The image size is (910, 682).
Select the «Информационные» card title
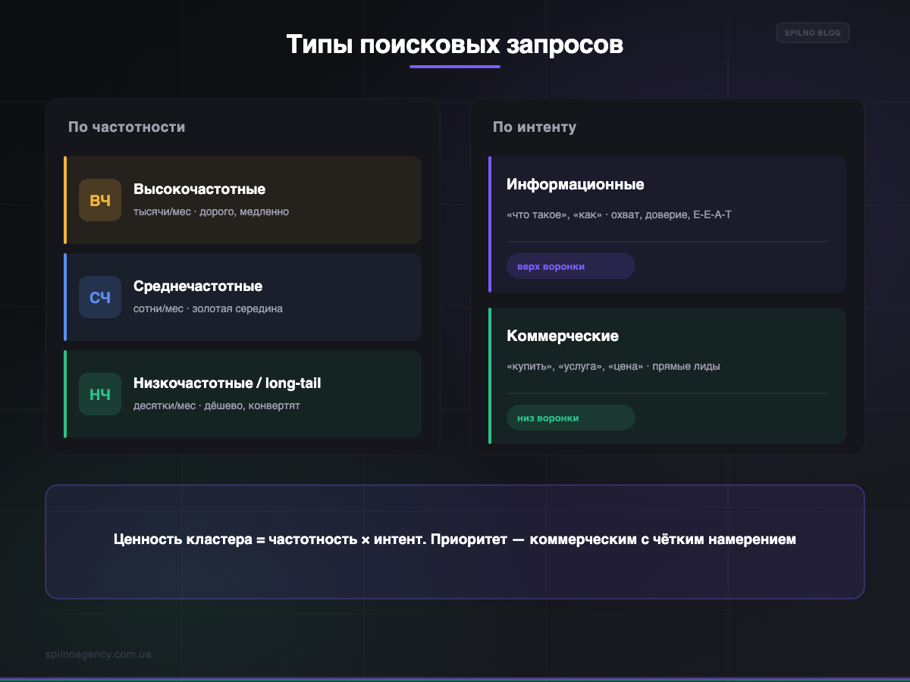(576, 184)
